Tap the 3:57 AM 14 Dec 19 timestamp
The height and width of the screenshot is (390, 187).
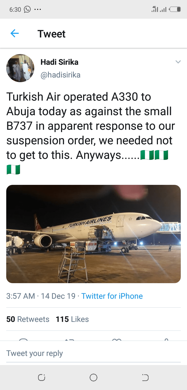[41, 296]
